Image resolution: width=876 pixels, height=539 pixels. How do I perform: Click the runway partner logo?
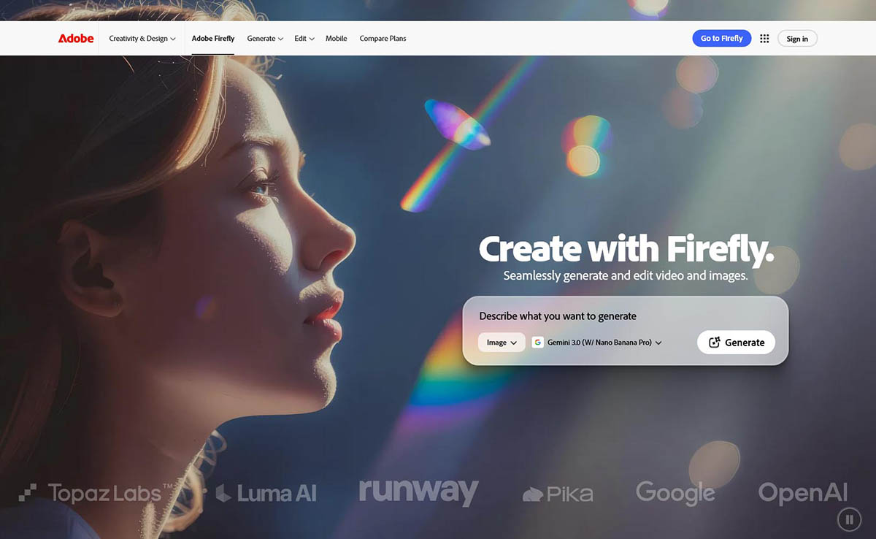pyautogui.click(x=418, y=492)
